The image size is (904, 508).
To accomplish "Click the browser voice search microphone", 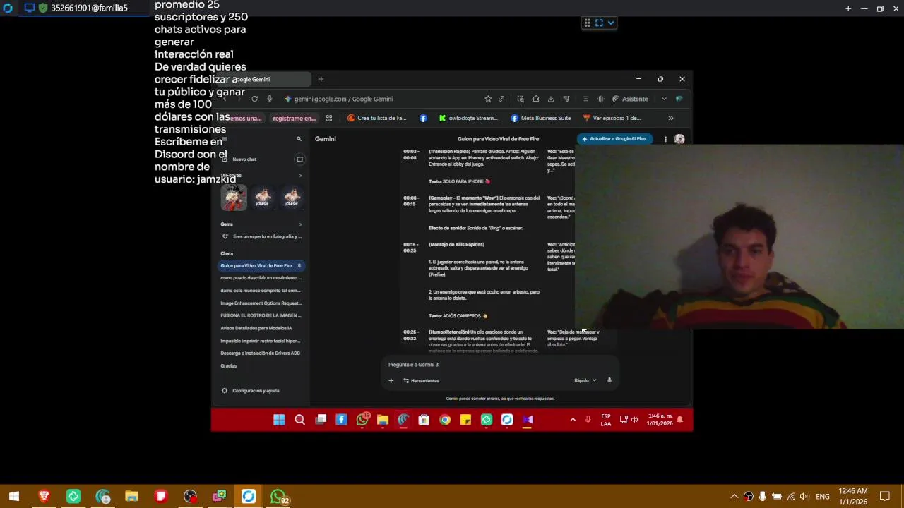I will tap(269, 99).
